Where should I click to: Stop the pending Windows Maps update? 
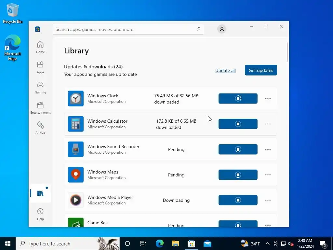click(238, 174)
